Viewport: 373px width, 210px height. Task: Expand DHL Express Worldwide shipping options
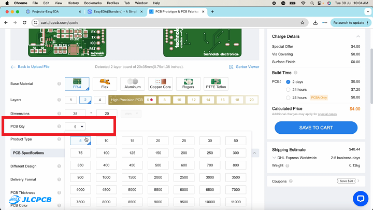[274, 158]
